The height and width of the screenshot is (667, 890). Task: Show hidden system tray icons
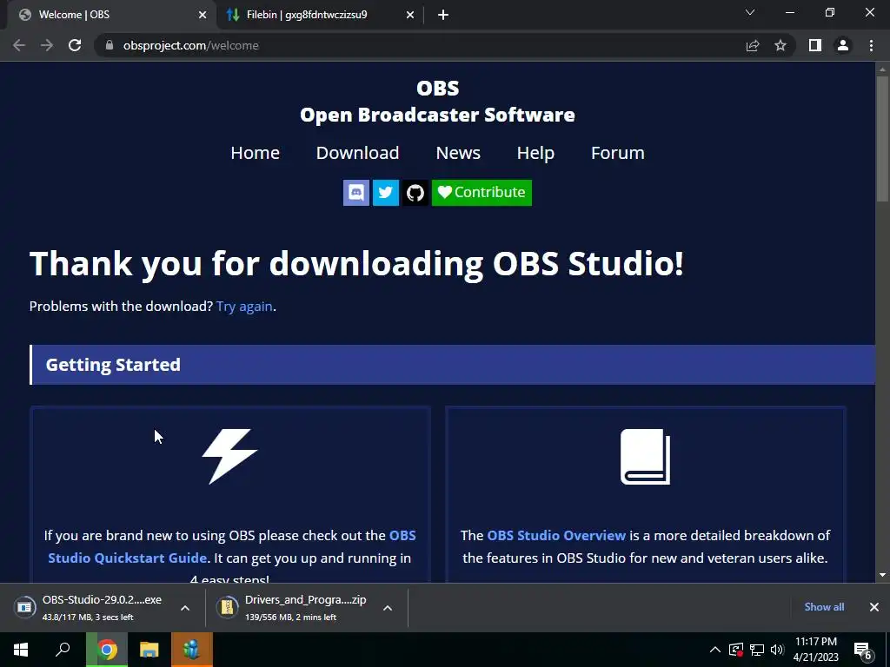715,650
